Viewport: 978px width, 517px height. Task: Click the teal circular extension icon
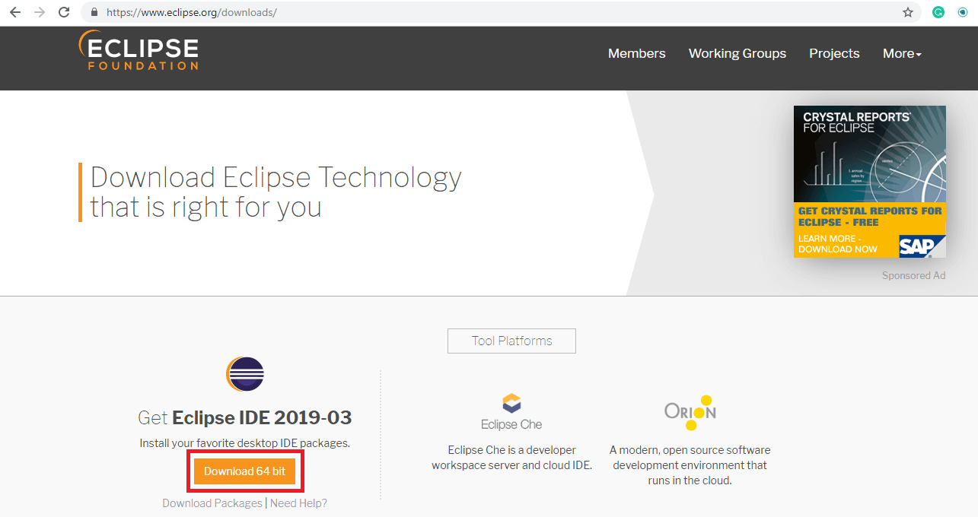click(x=963, y=12)
